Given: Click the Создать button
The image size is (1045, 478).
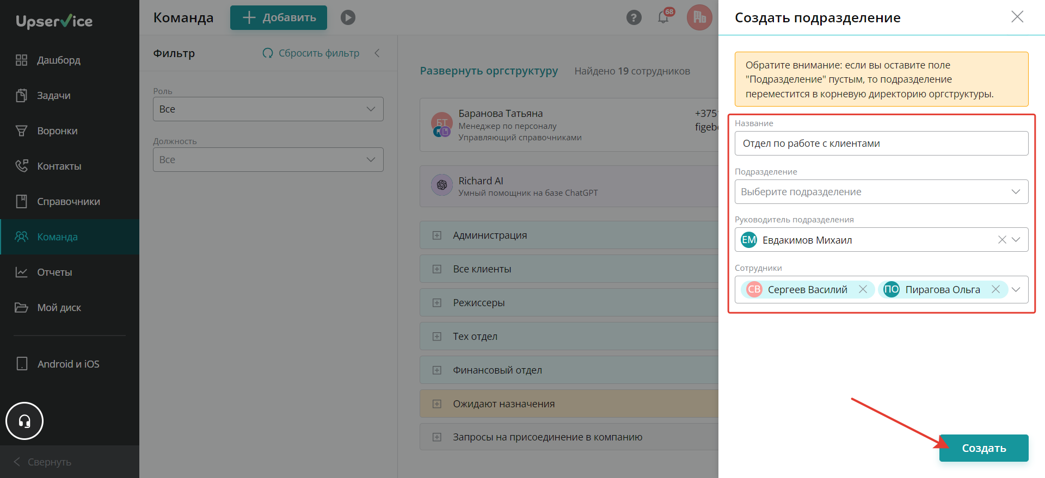Looking at the screenshot, I should [984, 448].
